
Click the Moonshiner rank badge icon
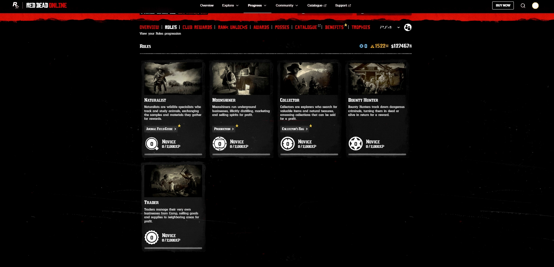click(220, 144)
